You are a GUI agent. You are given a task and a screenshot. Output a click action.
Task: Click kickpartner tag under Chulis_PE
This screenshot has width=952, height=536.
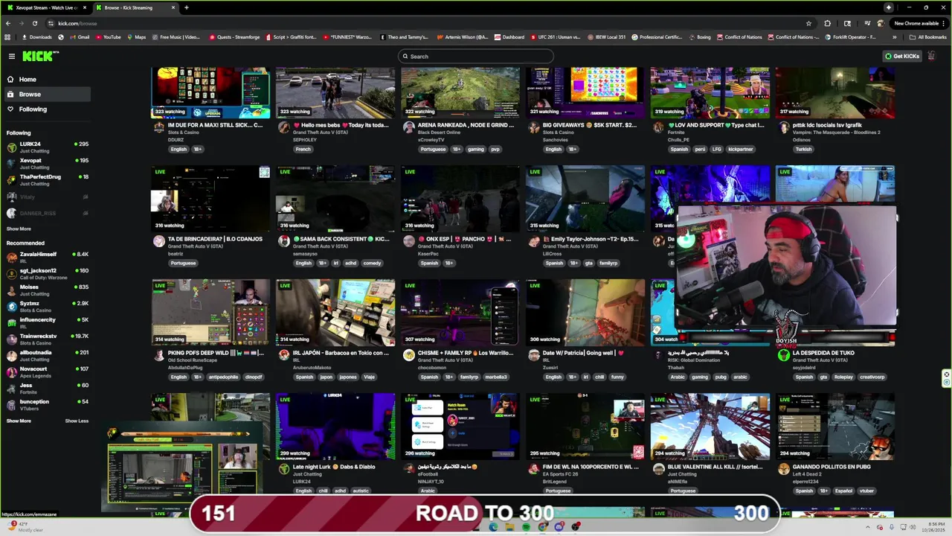(741, 149)
